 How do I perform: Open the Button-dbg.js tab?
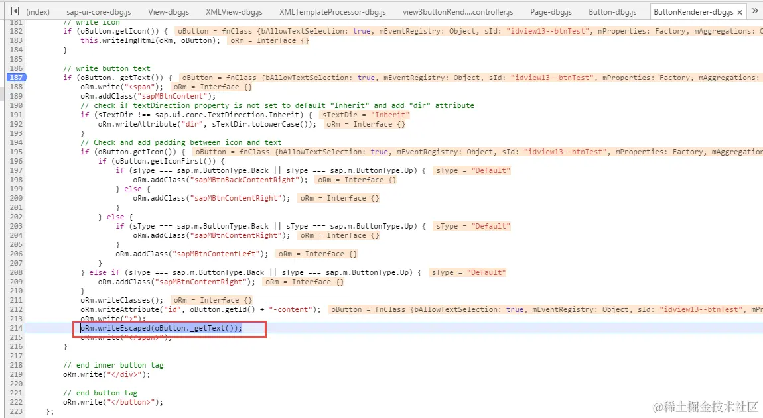pyautogui.click(x=612, y=12)
